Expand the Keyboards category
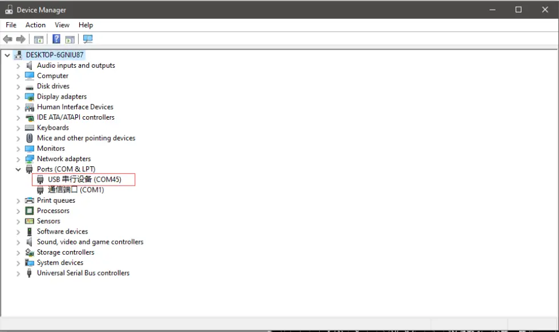 (18, 128)
